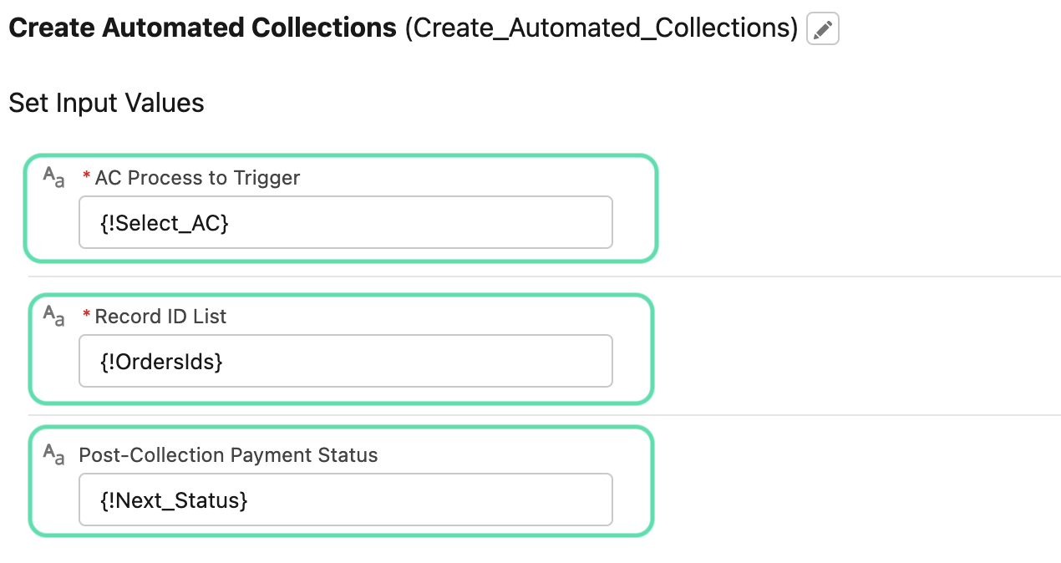Viewport: 1061px width, 563px height.
Task: Click the required asterisk beside Record ID List
Action: [x=86, y=316]
